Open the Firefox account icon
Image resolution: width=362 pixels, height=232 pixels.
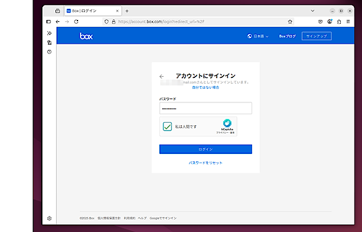pyautogui.click(x=330, y=21)
